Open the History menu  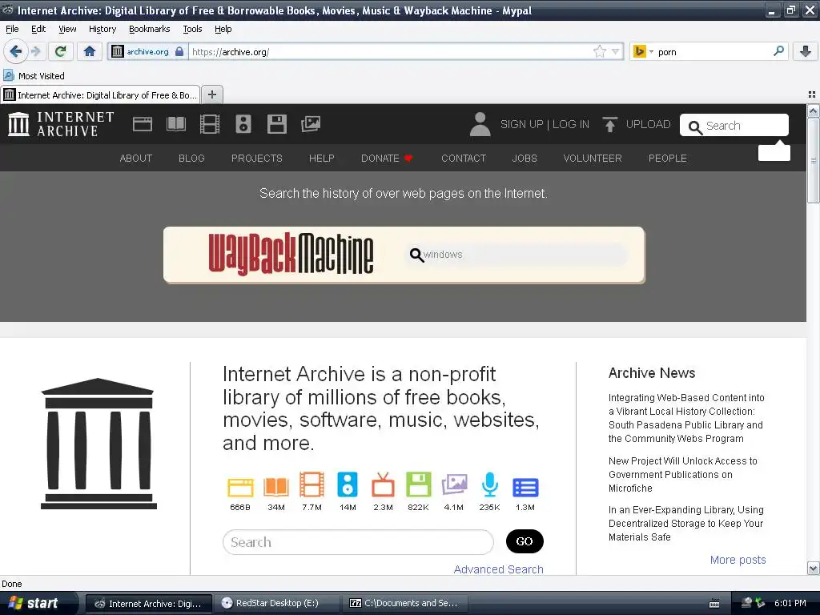[102, 29]
